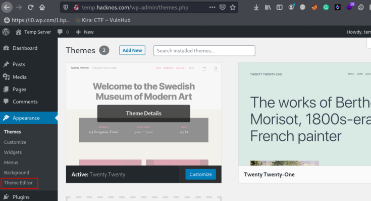Open page actions three-dot menu
The height and width of the screenshot is (201, 371).
(x=212, y=8)
